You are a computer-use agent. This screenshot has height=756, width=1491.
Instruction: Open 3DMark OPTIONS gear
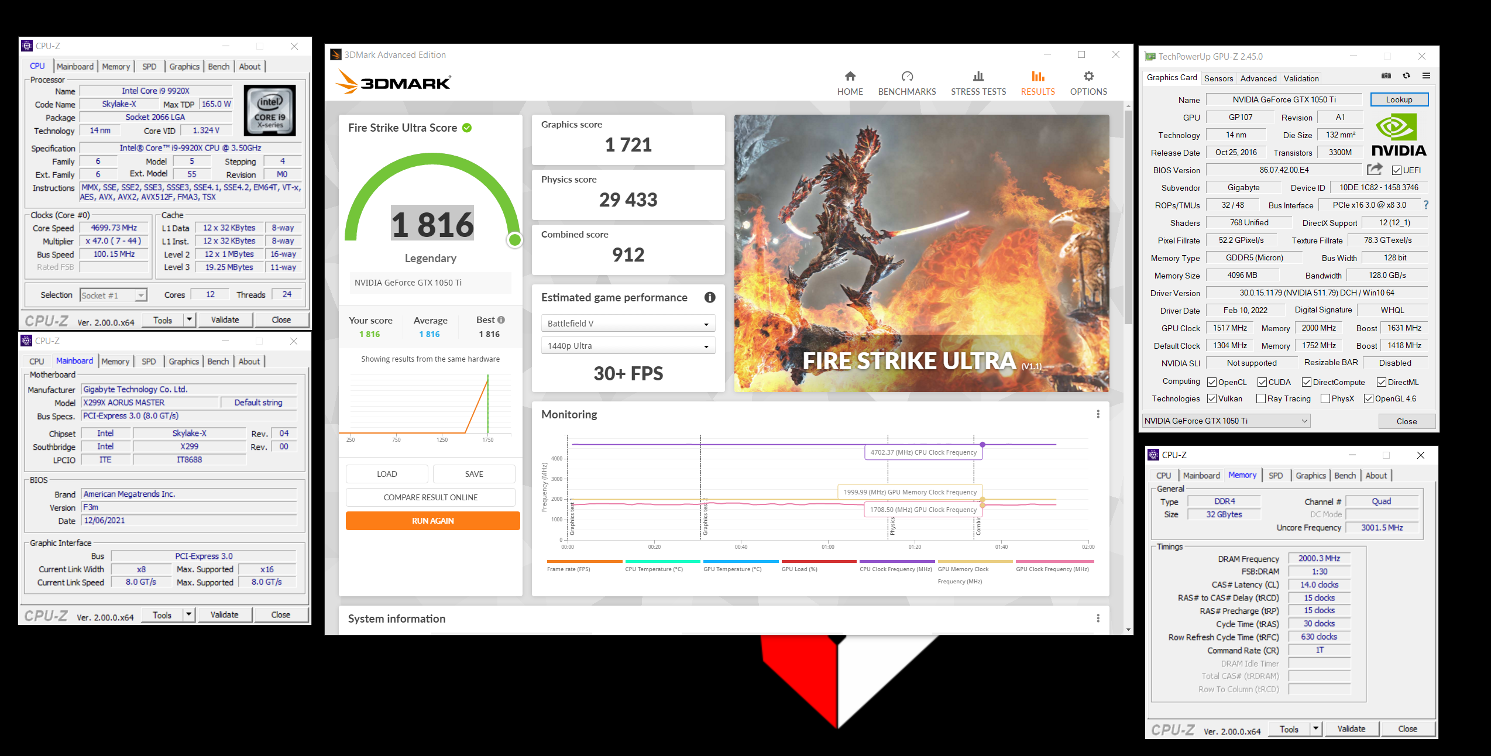coord(1088,83)
